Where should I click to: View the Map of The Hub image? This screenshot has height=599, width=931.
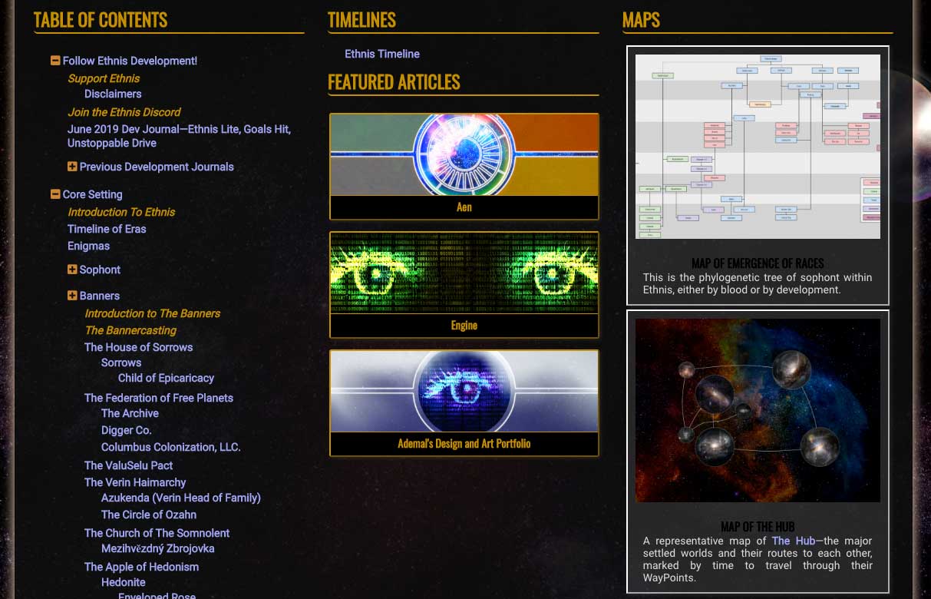point(757,409)
